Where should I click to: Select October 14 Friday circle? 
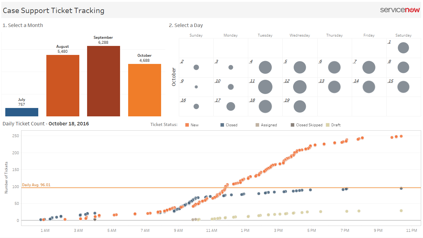[x=369, y=87]
